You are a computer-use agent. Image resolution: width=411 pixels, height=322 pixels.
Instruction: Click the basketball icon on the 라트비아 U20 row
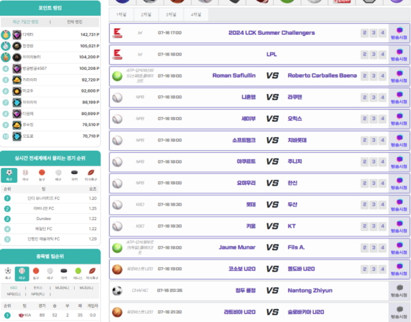point(117,312)
